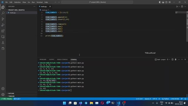Open Accounts icon in activity bar
The width and height of the screenshot is (188, 106).
click(x=3, y=89)
